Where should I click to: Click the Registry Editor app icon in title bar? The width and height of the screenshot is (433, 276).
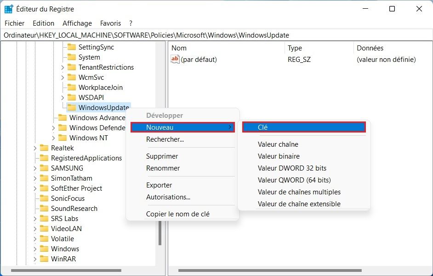[9, 9]
